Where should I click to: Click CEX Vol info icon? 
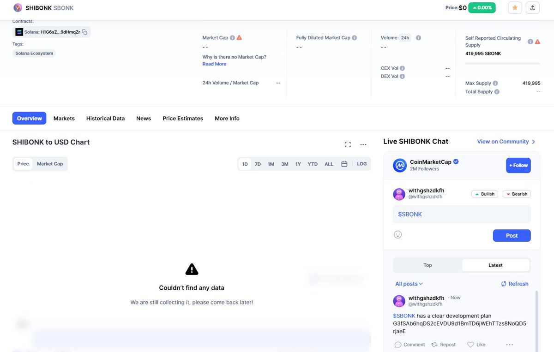[x=402, y=68]
